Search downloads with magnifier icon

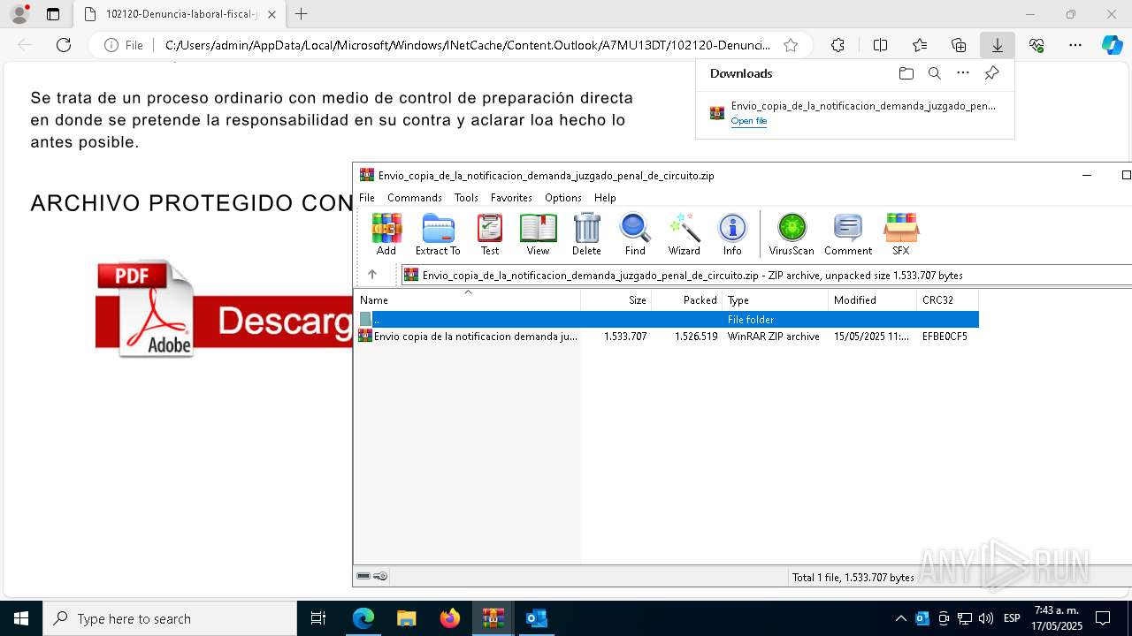click(x=934, y=73)
